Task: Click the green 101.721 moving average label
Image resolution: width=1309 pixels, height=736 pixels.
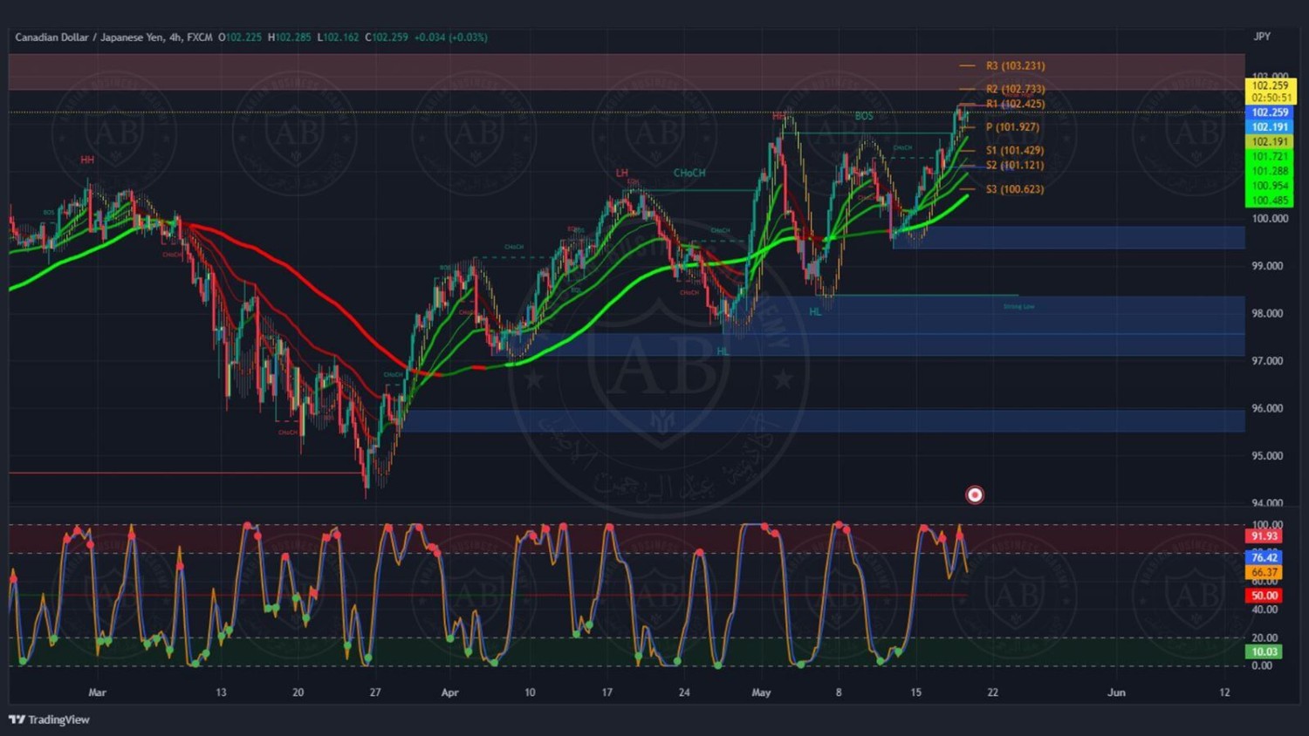Action: point(1270,157)
